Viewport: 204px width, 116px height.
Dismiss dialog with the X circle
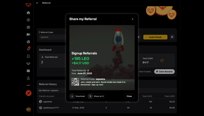(x=133, y=19)
